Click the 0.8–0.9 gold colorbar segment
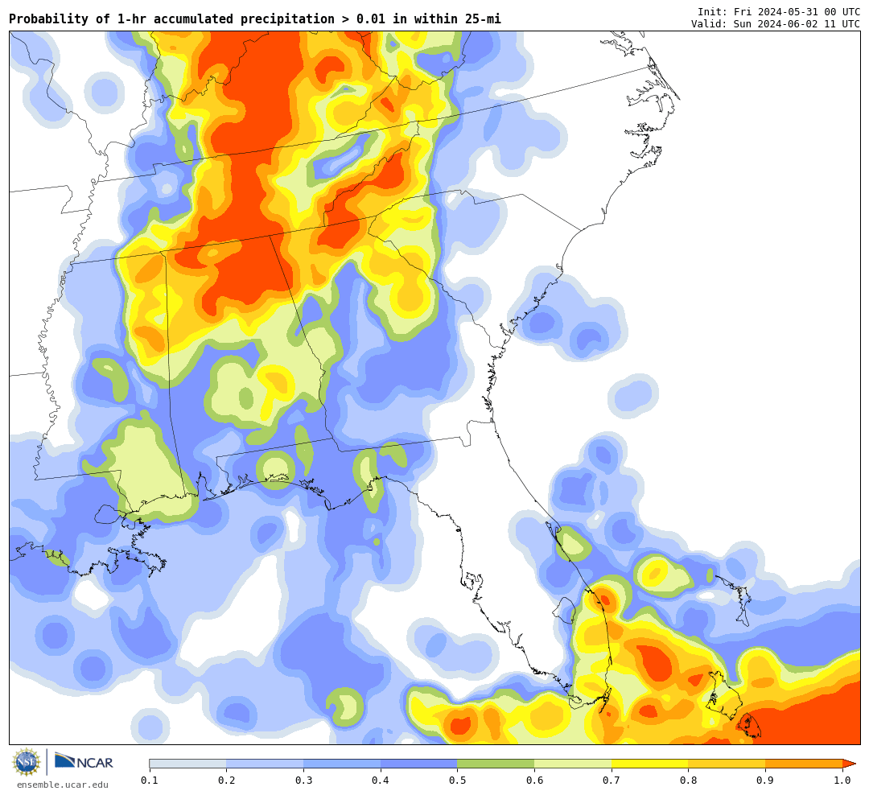 pyautogui.click(x=727, y=764)
